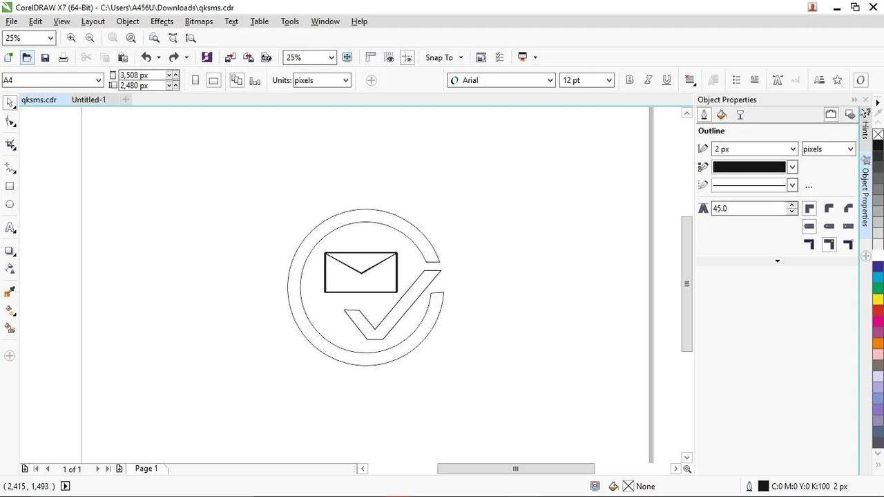Screen dimensions: 884x497
Task: Redo the last action
Action: [174, 57]
